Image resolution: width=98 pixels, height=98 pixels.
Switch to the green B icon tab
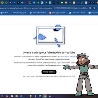[x=38, y=2]
